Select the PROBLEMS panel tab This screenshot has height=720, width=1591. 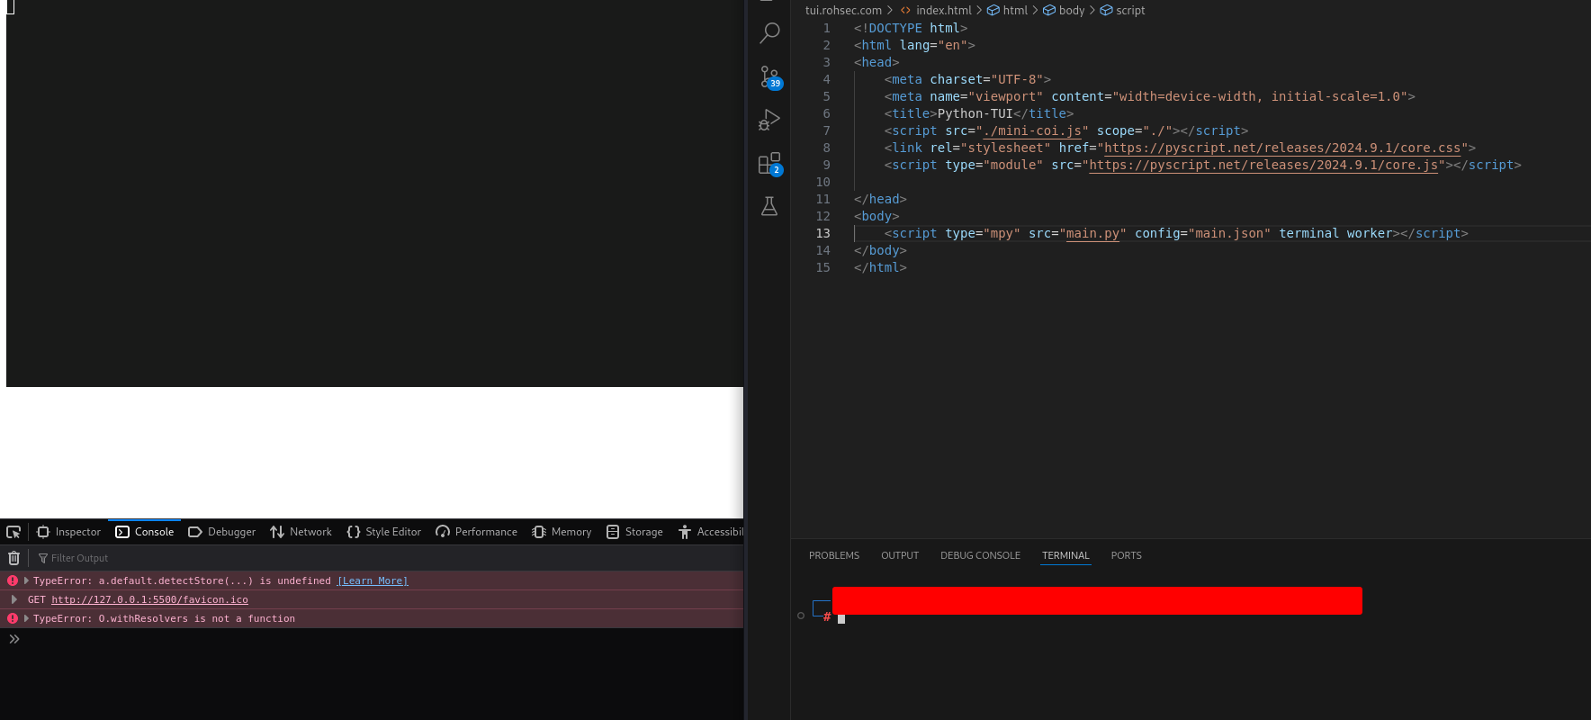tap(833, 555)
